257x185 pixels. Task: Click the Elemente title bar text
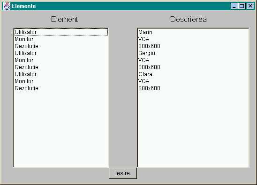point(23,6)
